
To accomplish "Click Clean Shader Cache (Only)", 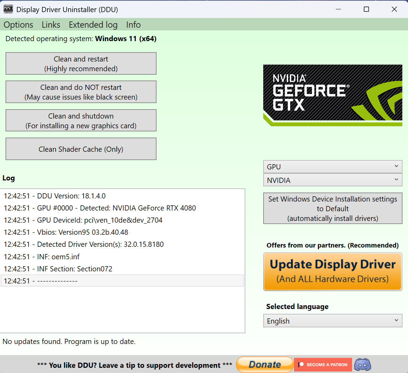I will click(80, 149).
